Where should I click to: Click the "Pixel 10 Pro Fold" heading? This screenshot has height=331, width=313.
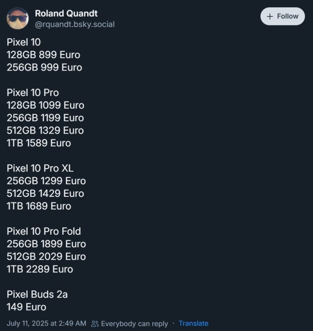44,231
